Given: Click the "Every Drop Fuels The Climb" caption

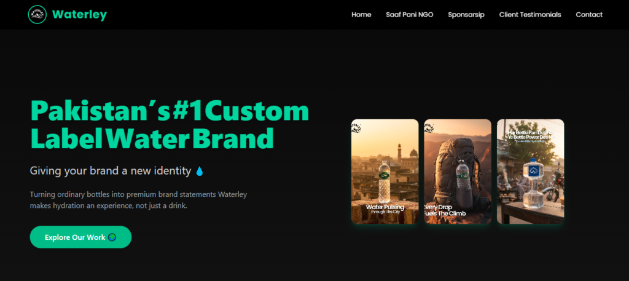Looking at the screenshot, I should click(445, 210).
